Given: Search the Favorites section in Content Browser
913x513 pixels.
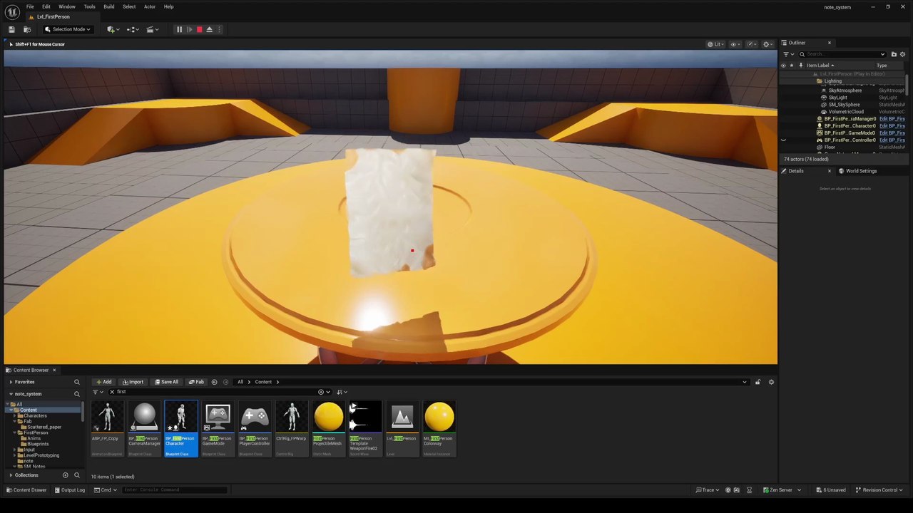Looking at the screenshot, I should (x=77, y=382).
